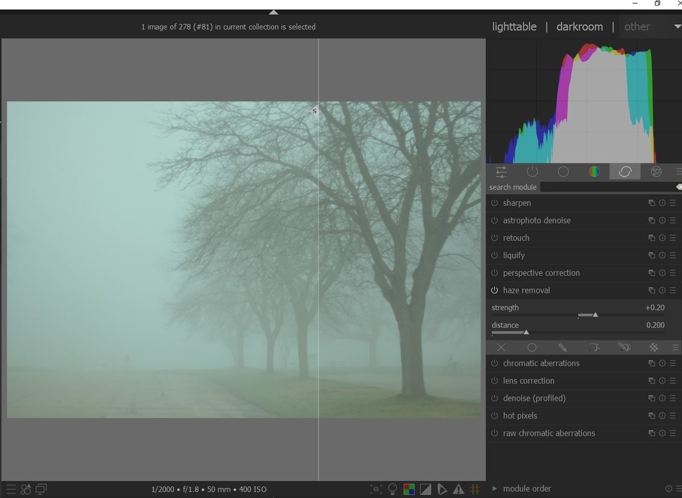Toggle clipping indication
Image resolution: width=682 pixels, height=498 pixels.
pyautogui.click(x=425, y=489)
